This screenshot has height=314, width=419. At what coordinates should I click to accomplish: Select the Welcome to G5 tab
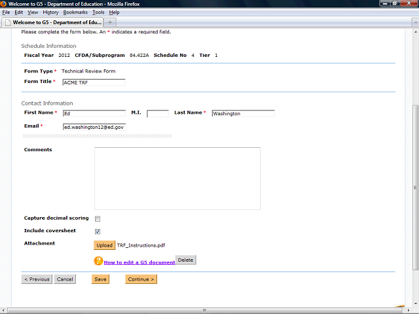click(x=52, y=22)
